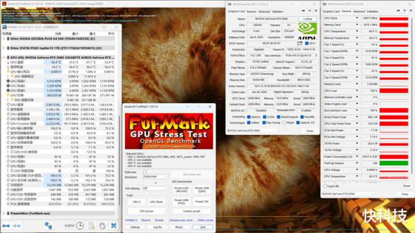The height and width of the screenshot is (233, 415).
Task: Open the HWiNFO network monitoring icon
Action: [x=48, y=226]
